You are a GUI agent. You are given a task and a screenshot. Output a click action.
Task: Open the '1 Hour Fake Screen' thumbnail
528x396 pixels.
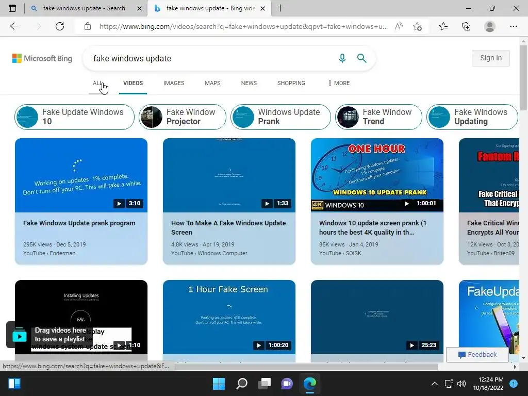[x=229, y=317]
